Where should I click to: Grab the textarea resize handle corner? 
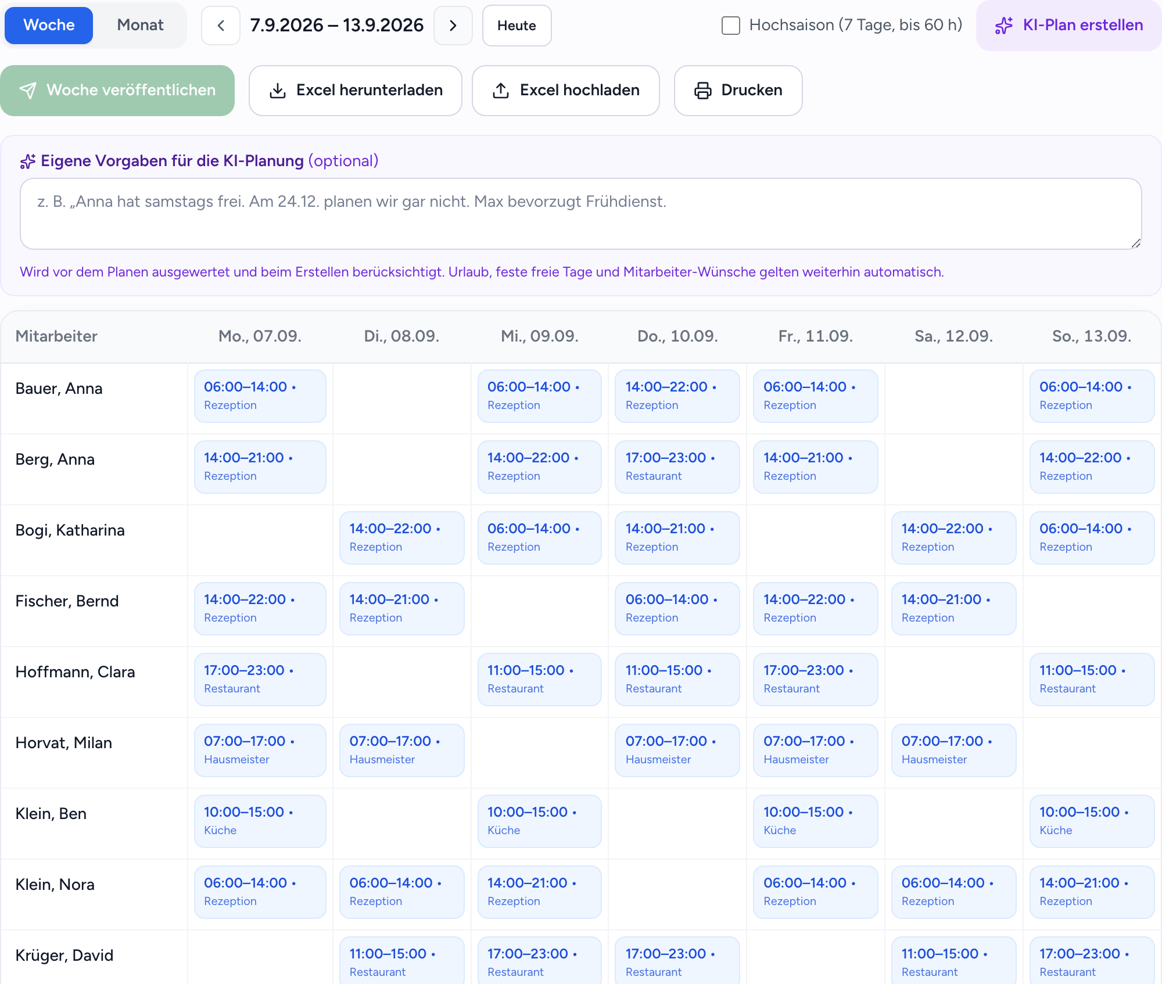click(x=1136, y=243)
